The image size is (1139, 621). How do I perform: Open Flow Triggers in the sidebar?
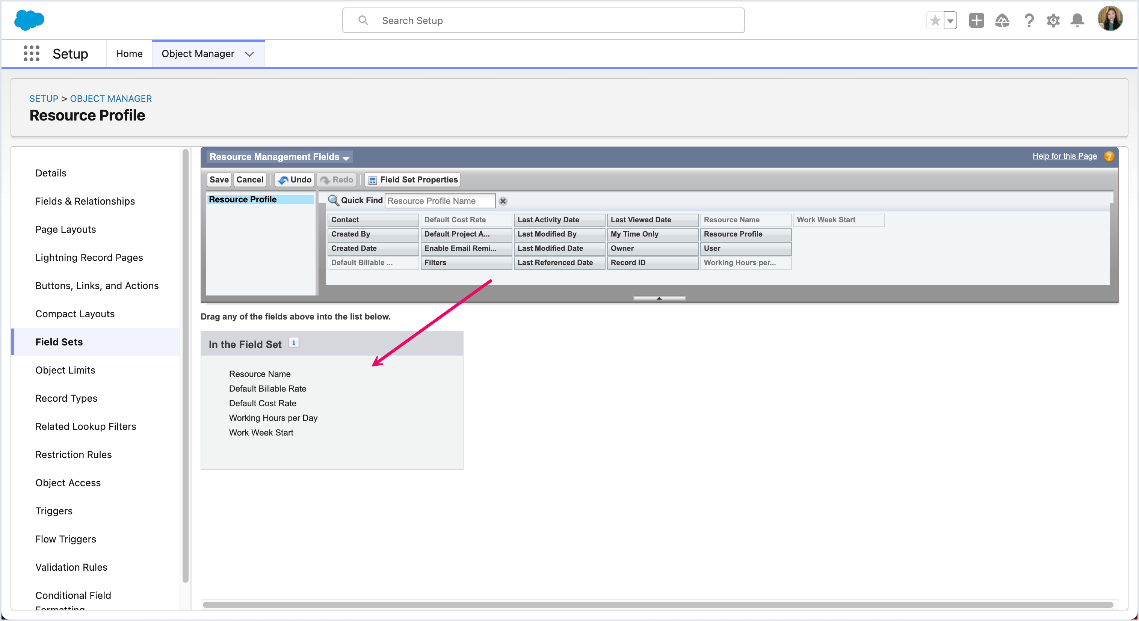[65, 539]
